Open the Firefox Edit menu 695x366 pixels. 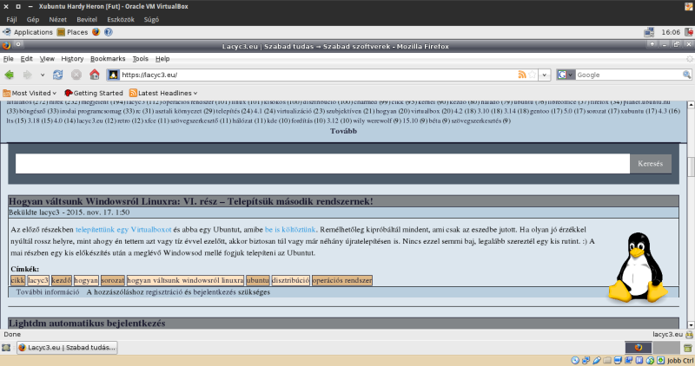(x=27, y=58)
